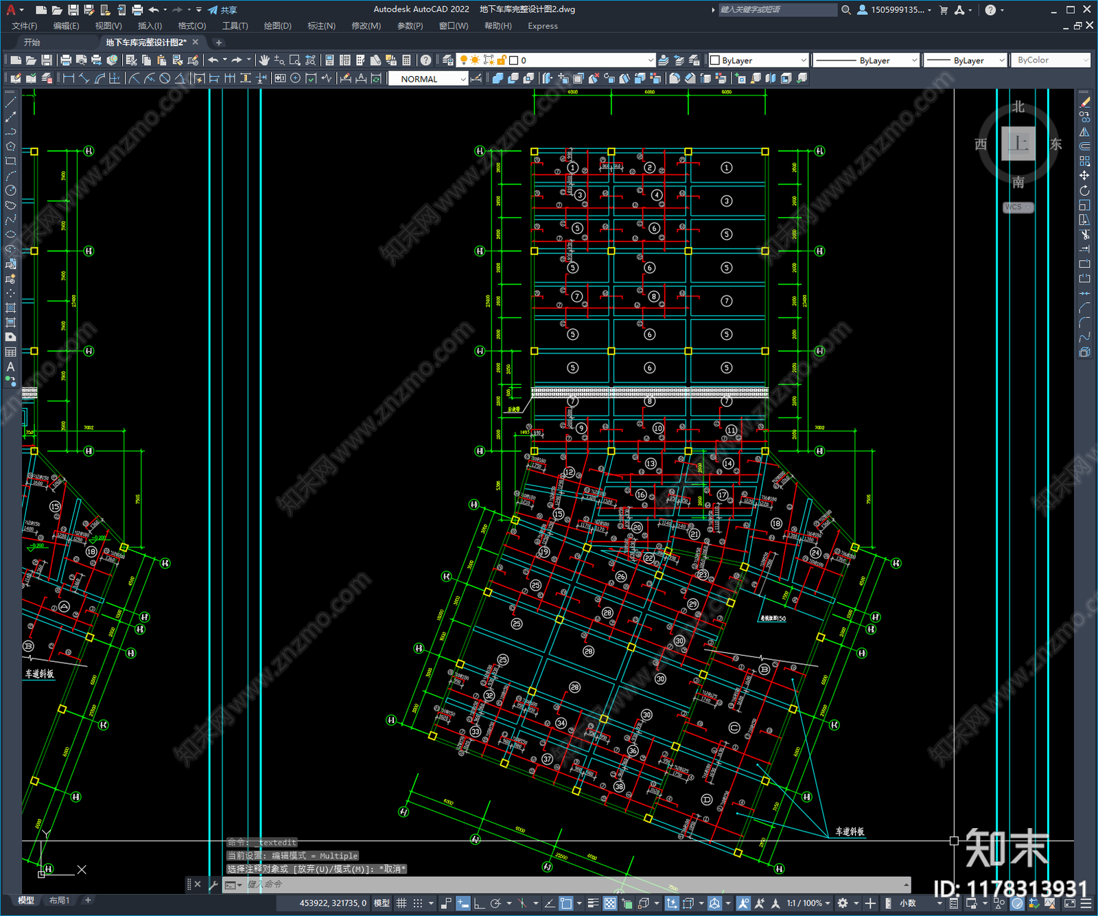Screen dimensions: 1098x916
Task: Select the Move tool
Action: coord(1084,176)
